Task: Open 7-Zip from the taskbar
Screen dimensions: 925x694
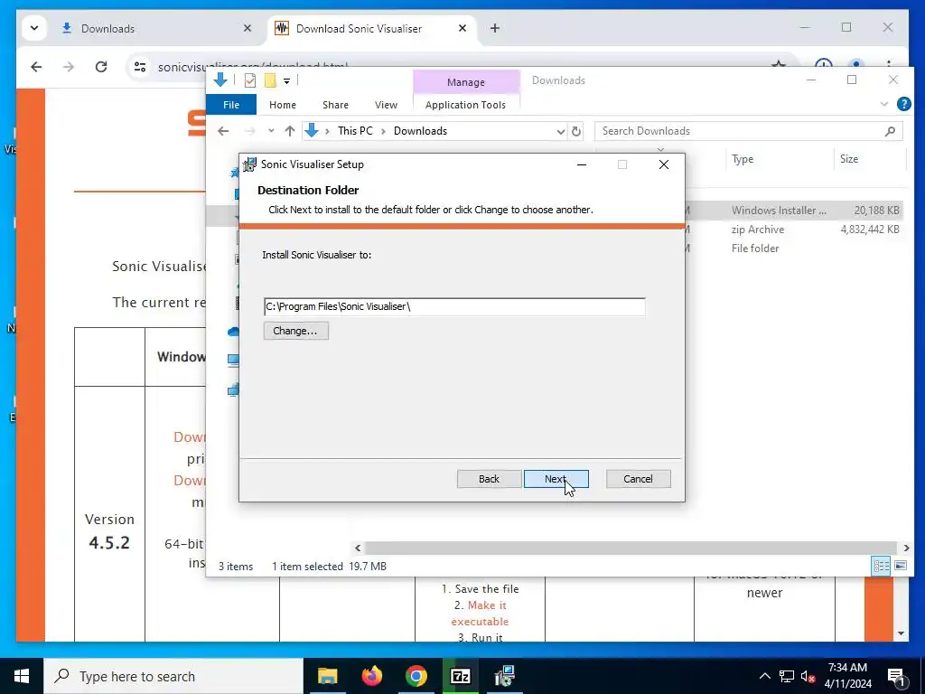Action: tap(460, 676)
